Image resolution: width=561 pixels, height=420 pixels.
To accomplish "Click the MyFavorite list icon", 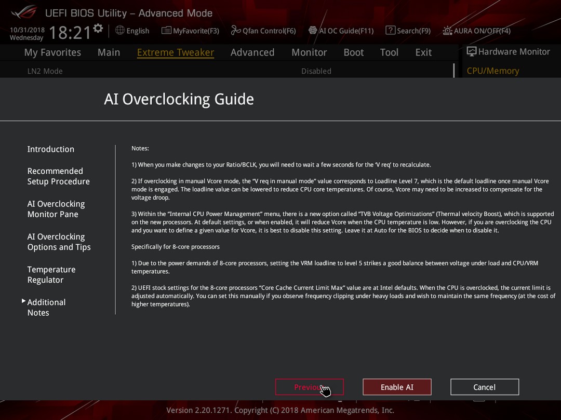I will pyautogui.click(x=166, y=31).
